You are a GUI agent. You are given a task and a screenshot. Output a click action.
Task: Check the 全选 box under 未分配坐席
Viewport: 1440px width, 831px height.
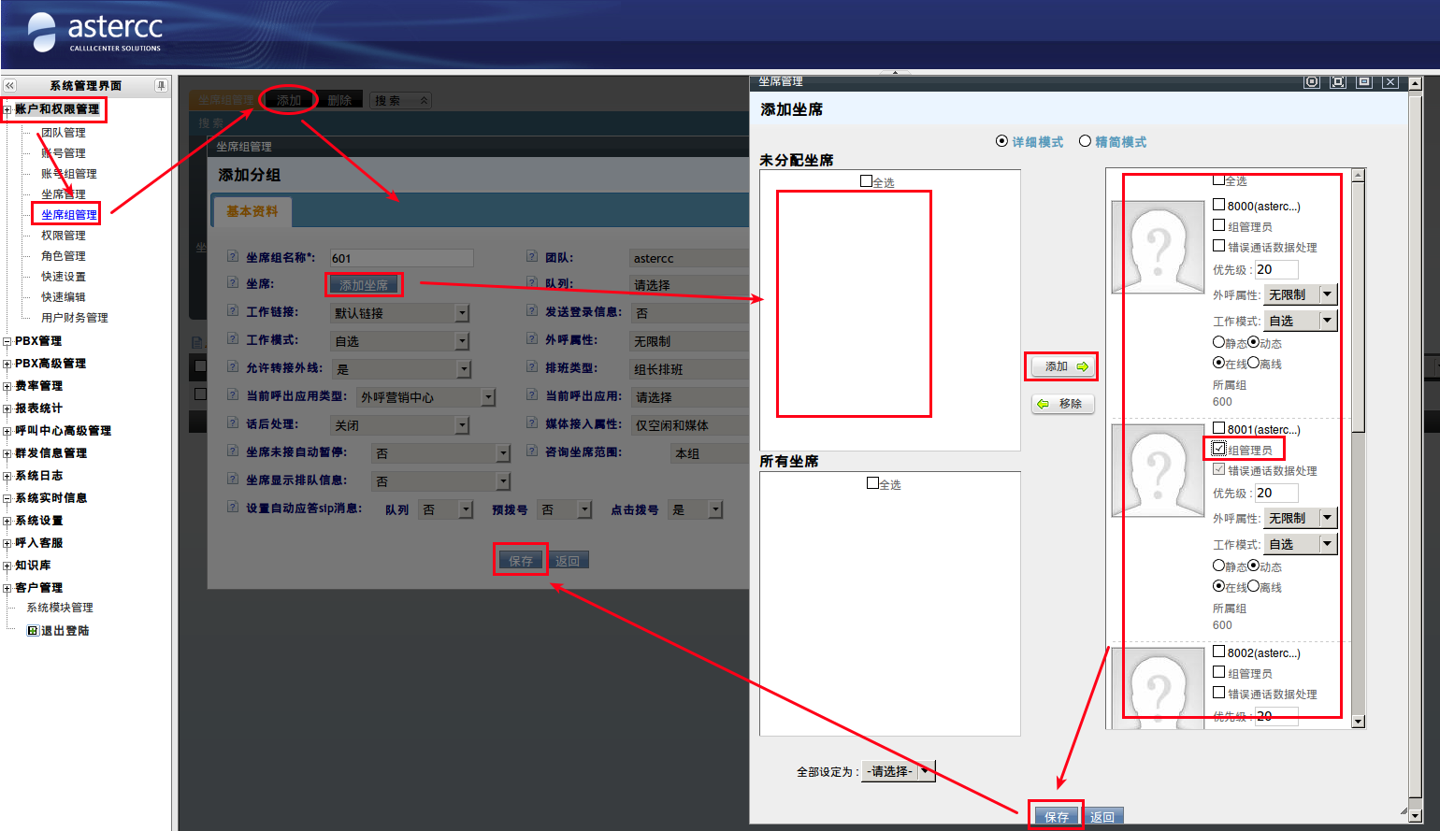(x=866, y=181)
